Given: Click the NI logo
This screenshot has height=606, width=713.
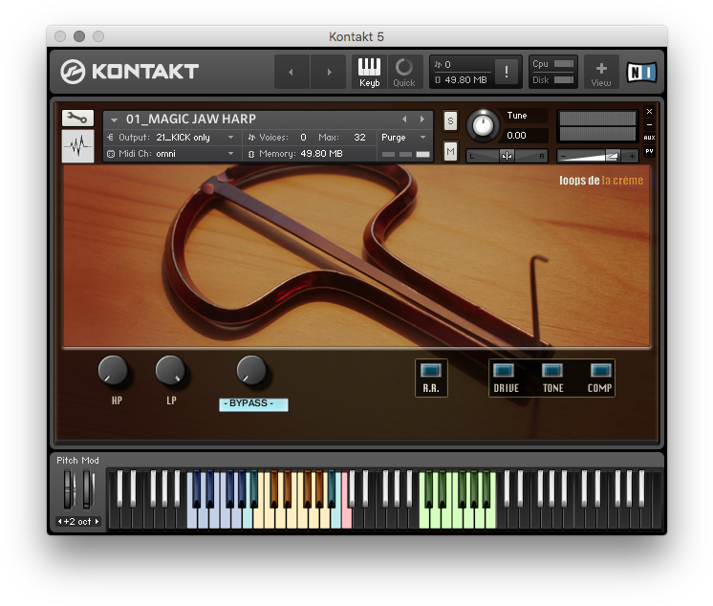Looking at the screenshot, I should [641, 72].
